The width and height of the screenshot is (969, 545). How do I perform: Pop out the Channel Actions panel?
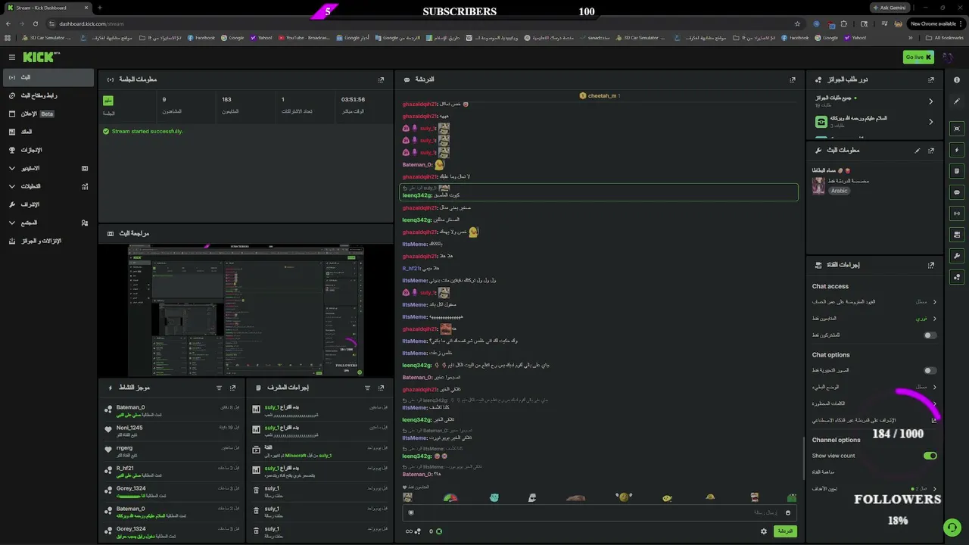pos(931,265)
